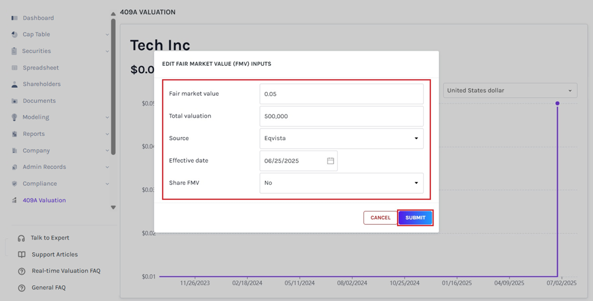Viewport: 593px width, 301px height.
Task: Expand the Company submenu chevron
Action: tap(107, 150)
